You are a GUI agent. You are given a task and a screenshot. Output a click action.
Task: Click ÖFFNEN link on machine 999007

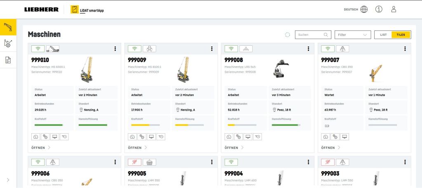330,147
